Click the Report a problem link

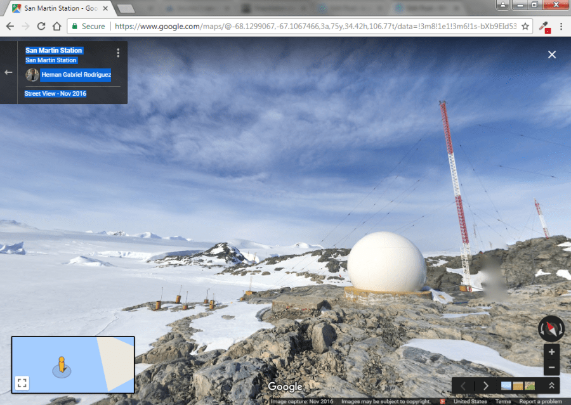(540, 401)
